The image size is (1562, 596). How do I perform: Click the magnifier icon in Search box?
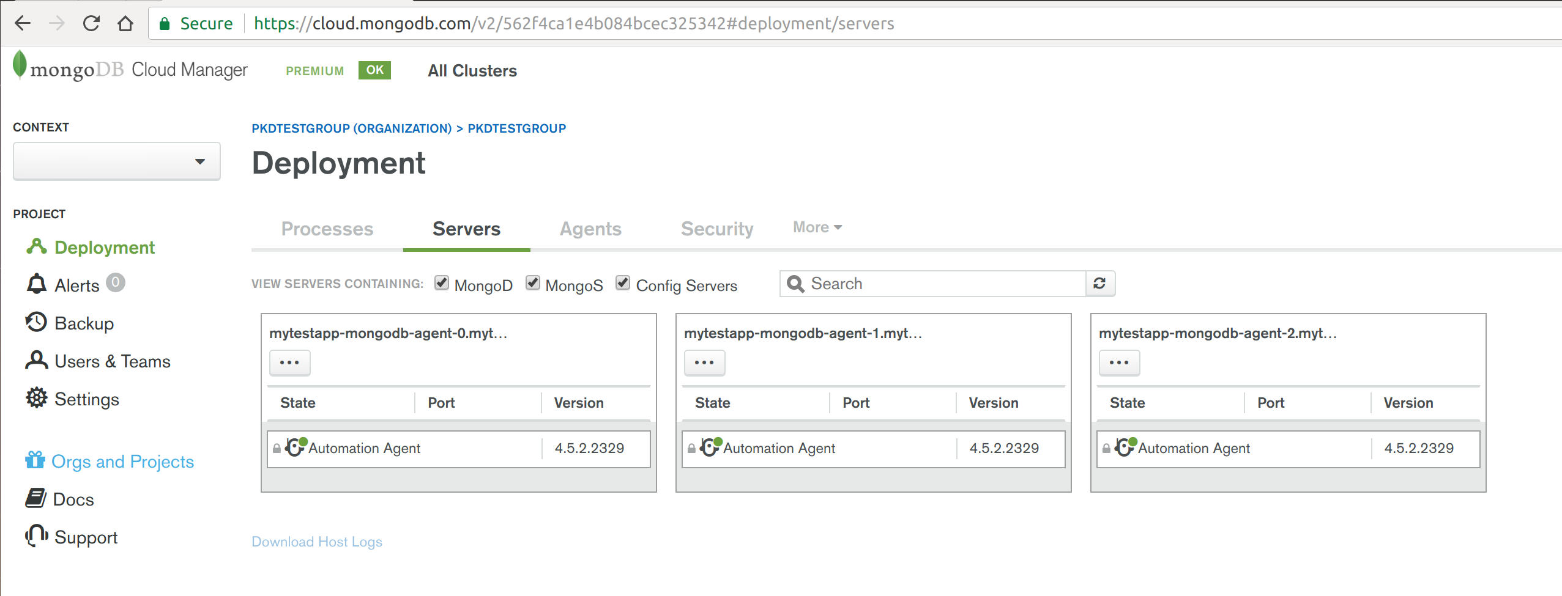[795, 284]
